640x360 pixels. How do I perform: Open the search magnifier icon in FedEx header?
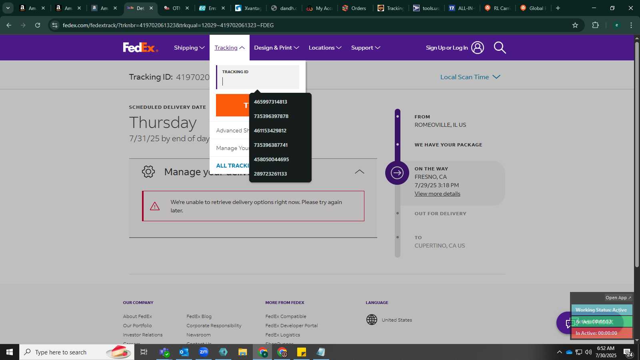pos(500,48)
